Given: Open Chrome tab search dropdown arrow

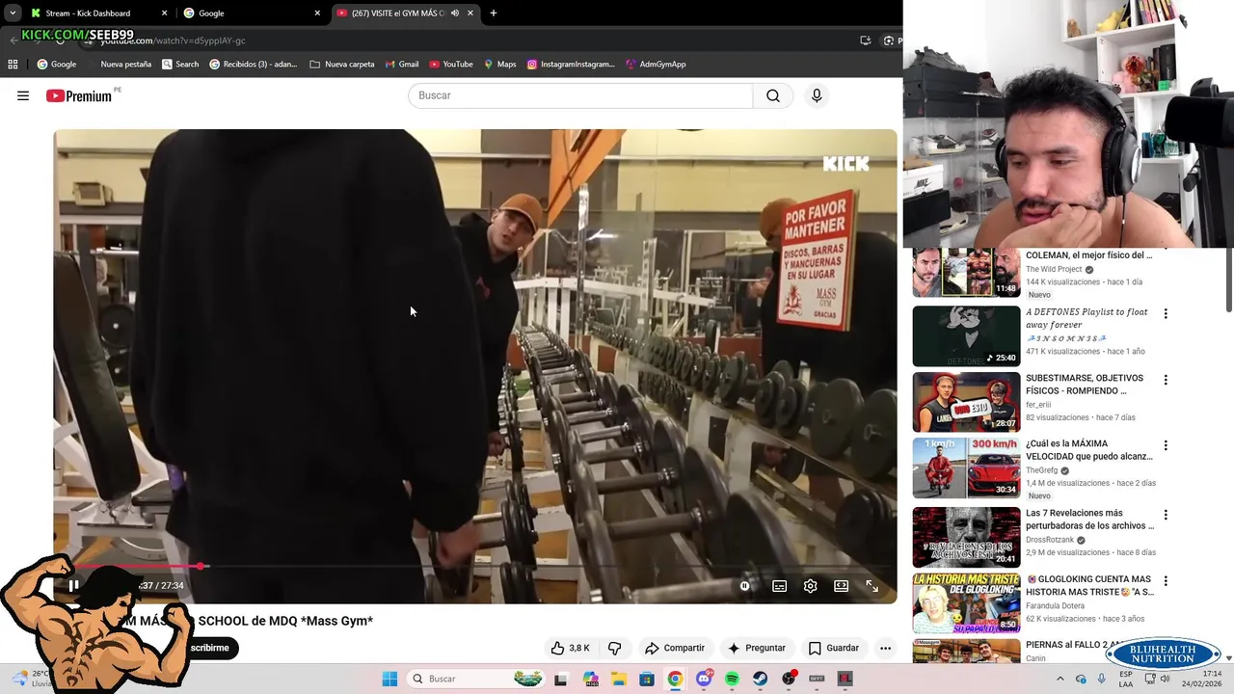Looking at the screenshot, I should pyautogui.click(x=13, y=13).
